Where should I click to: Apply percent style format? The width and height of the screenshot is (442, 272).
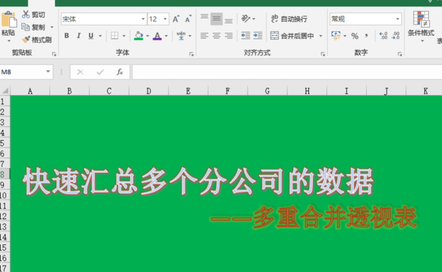(x=355, y=36)
